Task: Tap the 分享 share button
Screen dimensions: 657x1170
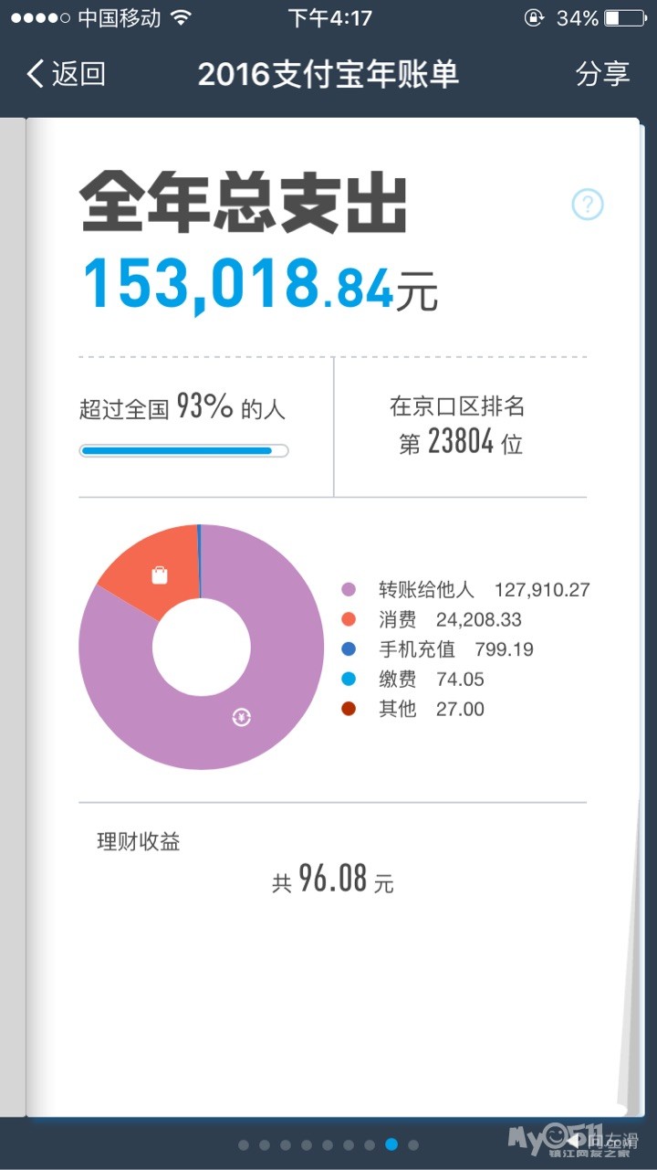Action: click(602, 74)
